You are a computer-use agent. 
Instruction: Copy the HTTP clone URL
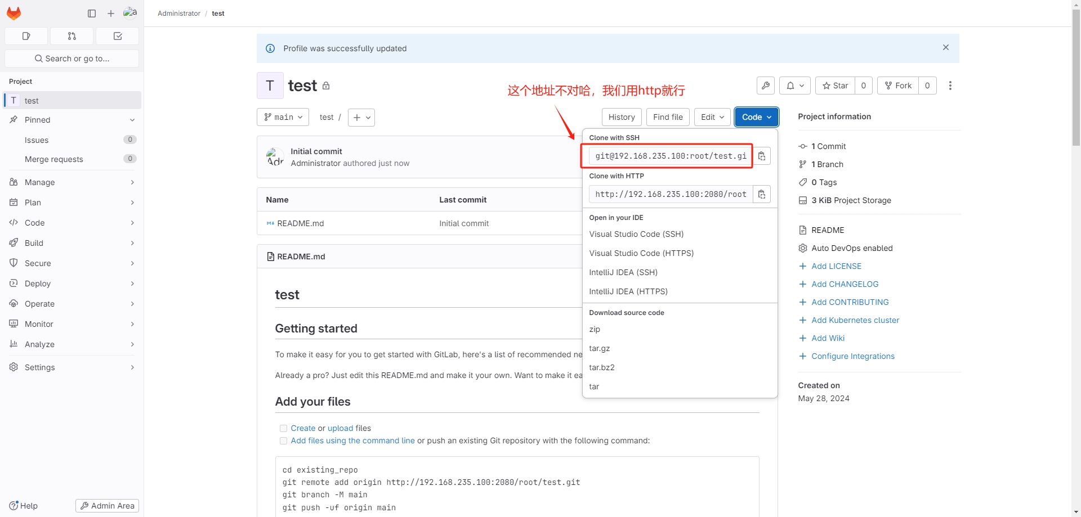[762, 195]
